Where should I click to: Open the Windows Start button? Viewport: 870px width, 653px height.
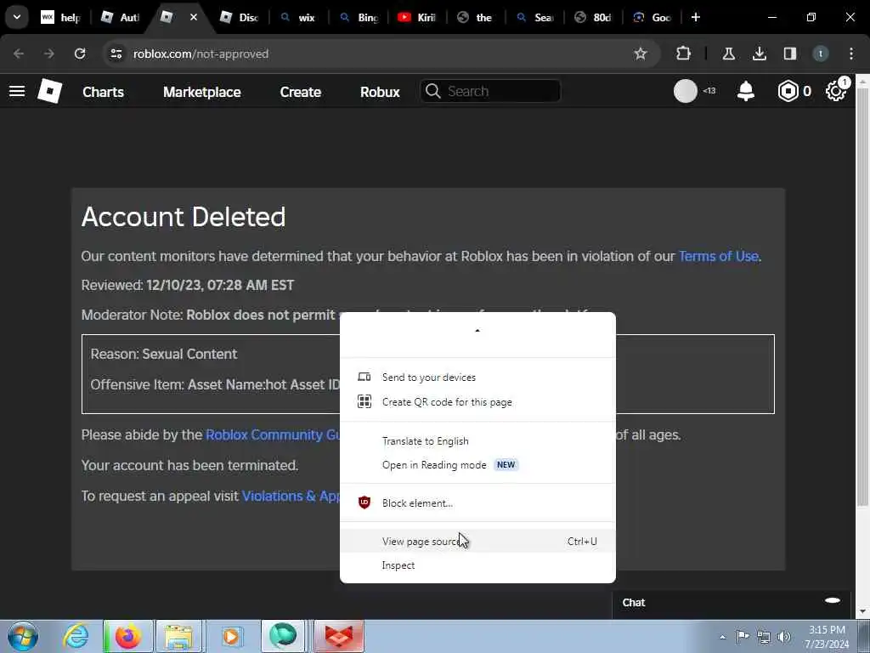[x=22, y=636]
